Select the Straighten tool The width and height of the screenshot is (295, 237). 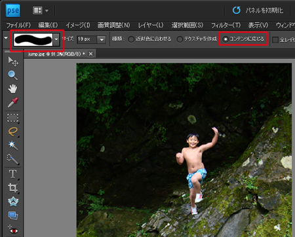pos(13,215)
